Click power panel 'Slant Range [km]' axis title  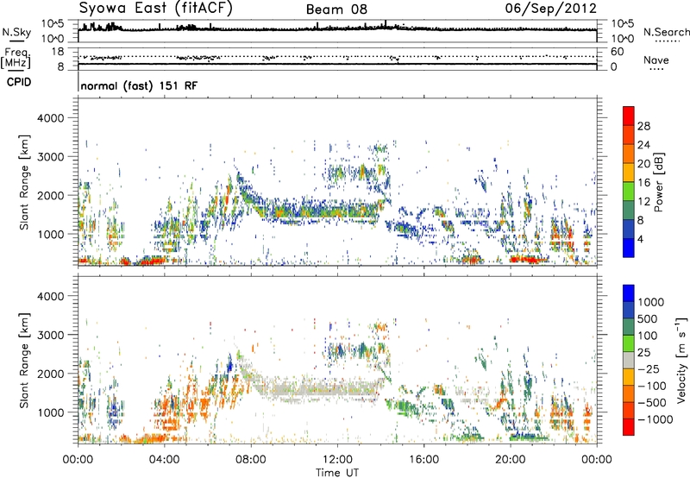(24, 182)
